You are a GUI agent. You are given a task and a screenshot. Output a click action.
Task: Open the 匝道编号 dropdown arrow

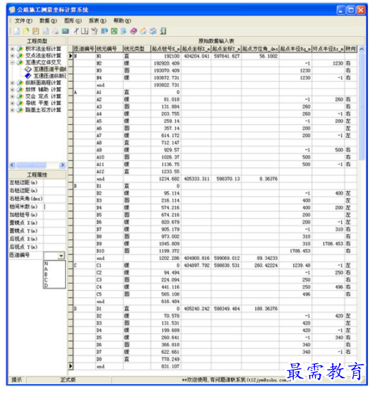(61, 256)
